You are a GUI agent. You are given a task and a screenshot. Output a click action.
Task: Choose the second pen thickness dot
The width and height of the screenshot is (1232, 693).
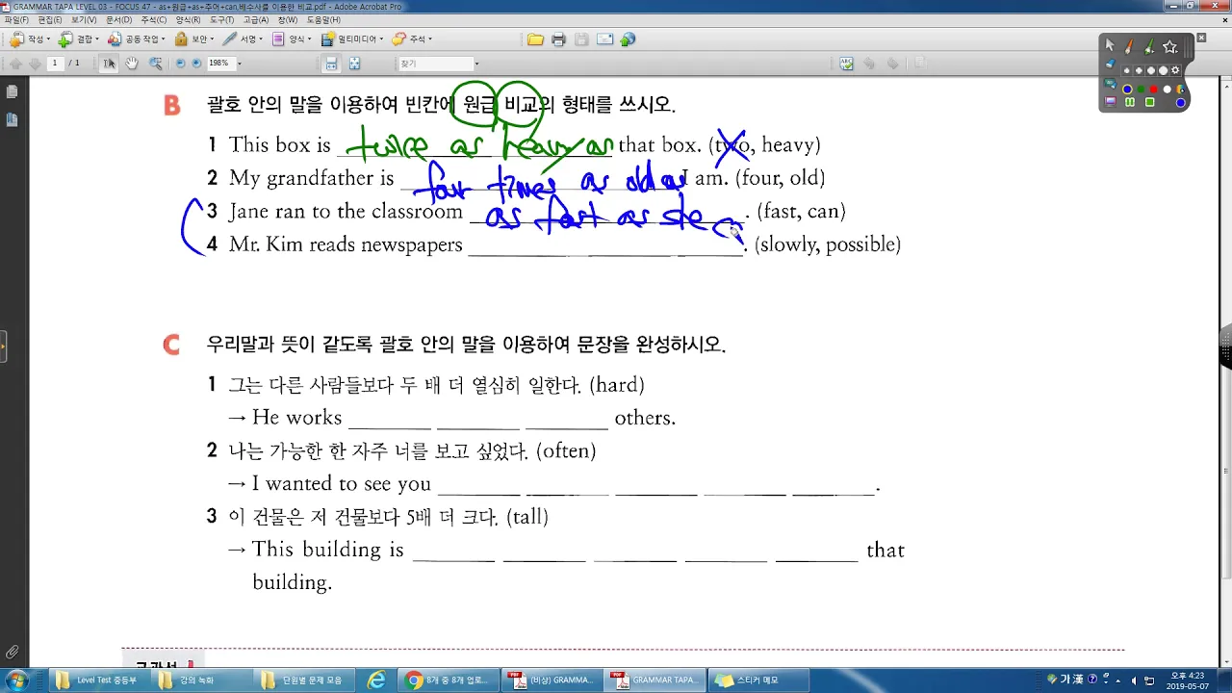tap(1139, 70)
